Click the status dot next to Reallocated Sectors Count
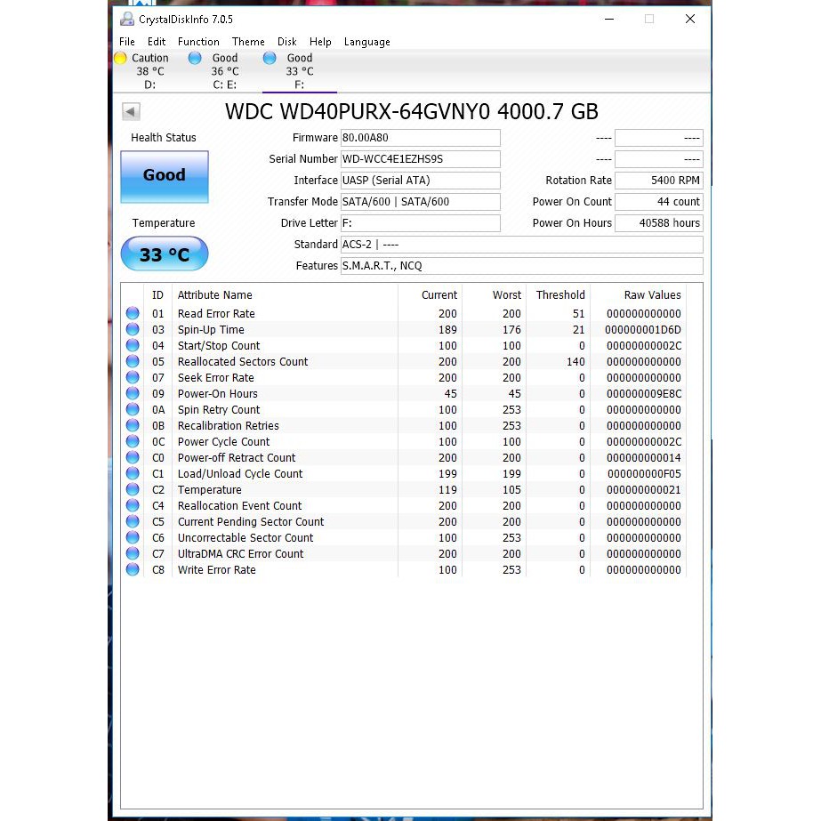Image resolution: width=821 pixels, height=821 pixels. coord(132,361)
